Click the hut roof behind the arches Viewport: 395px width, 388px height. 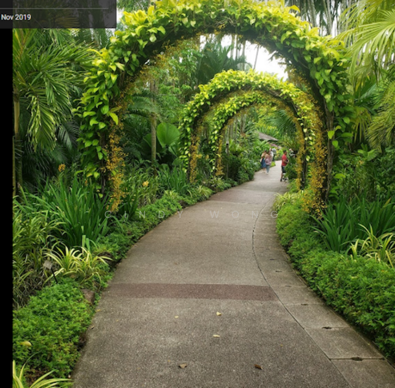pos(267,137)
